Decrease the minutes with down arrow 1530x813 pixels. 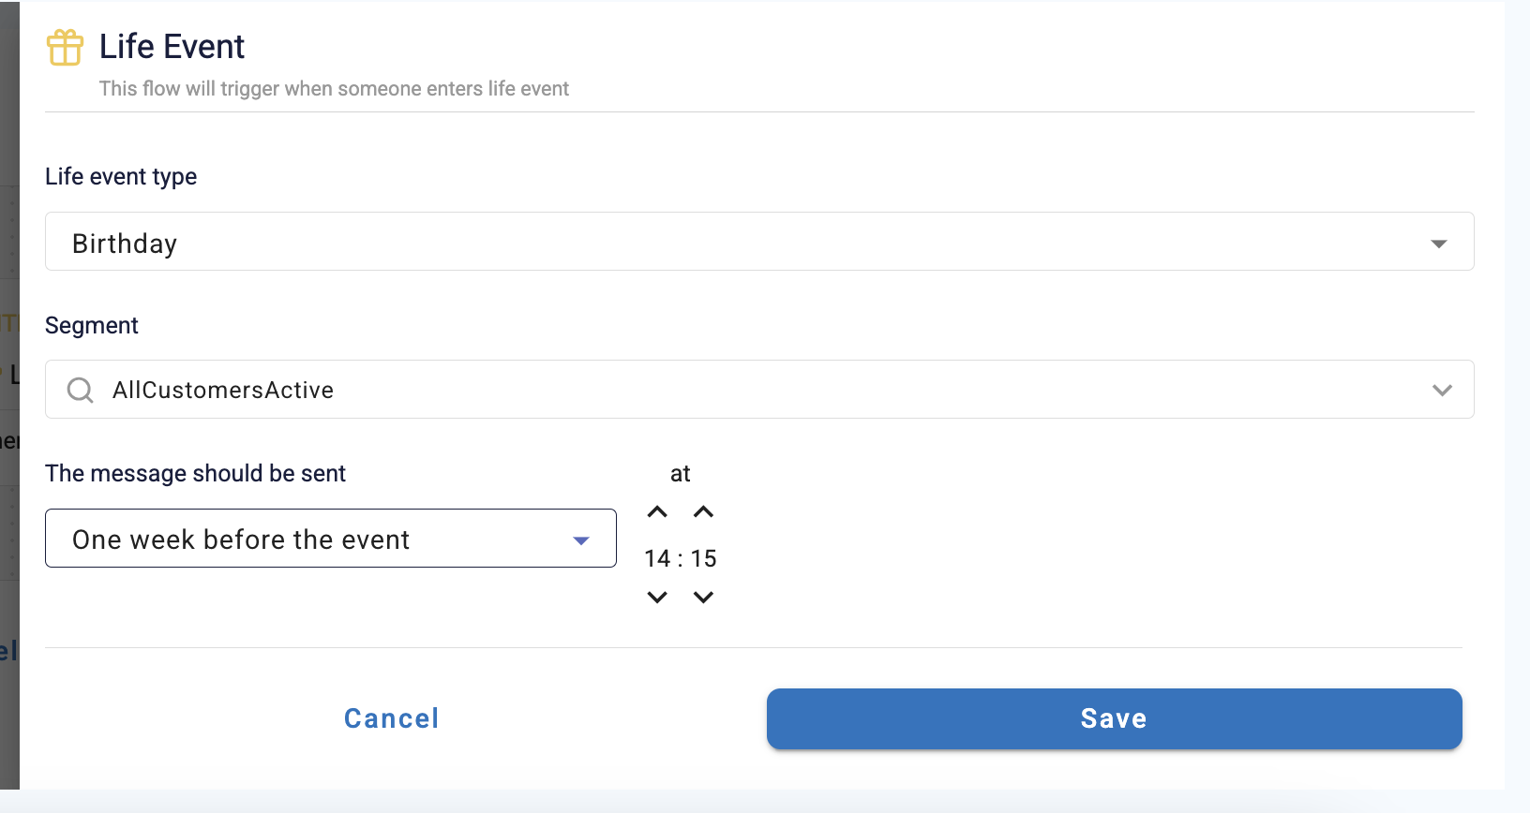[703, 597]
